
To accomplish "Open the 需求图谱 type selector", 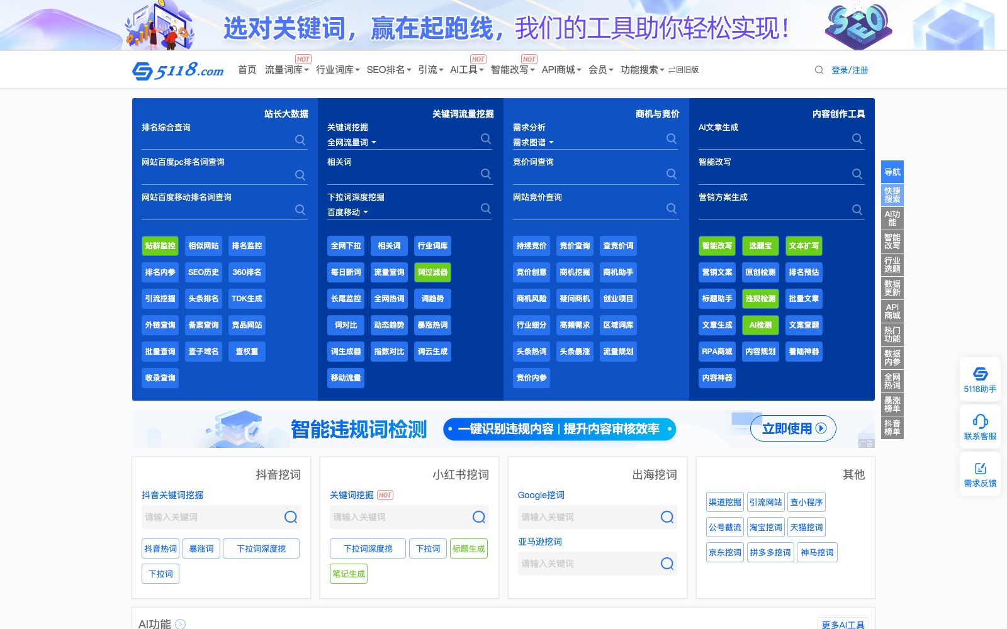I will (x=533, y=143).
